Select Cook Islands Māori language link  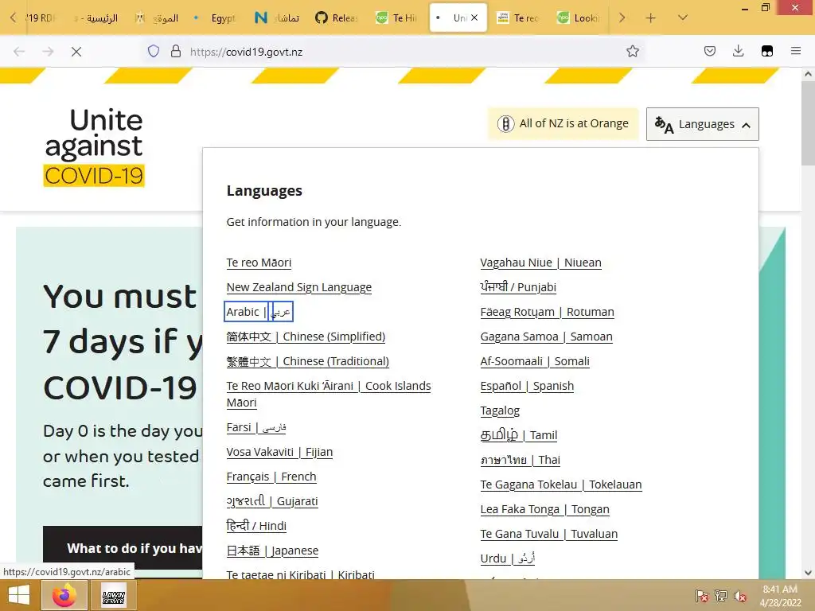coord(329,395)
